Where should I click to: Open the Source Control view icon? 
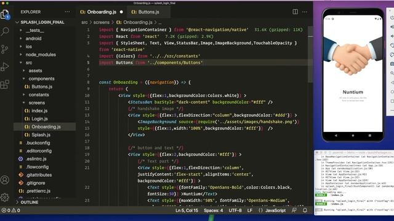click(x=5, y=49)
